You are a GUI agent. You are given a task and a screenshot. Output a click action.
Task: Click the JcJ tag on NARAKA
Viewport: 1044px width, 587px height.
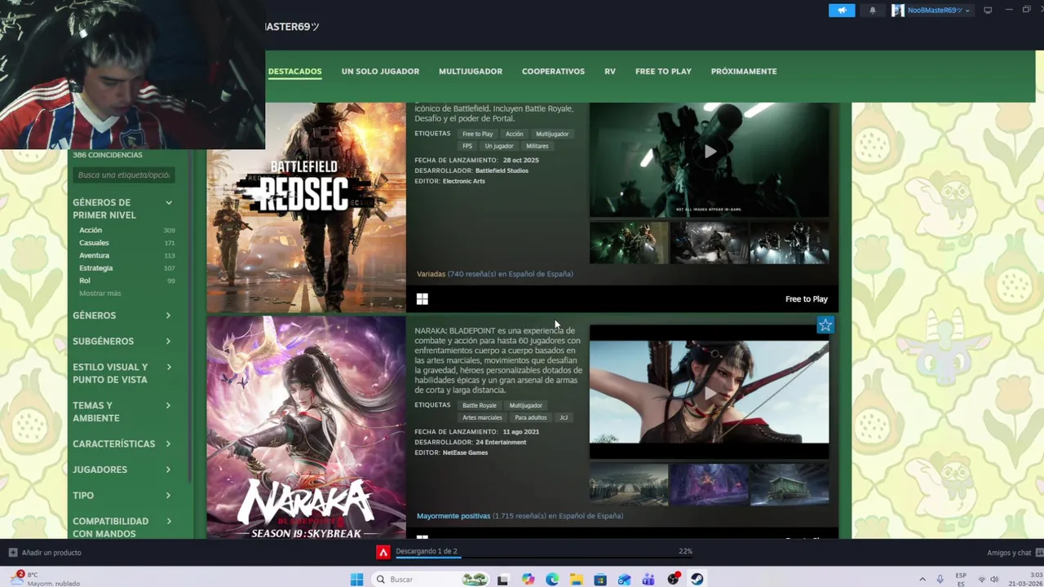tap(564, 417)
